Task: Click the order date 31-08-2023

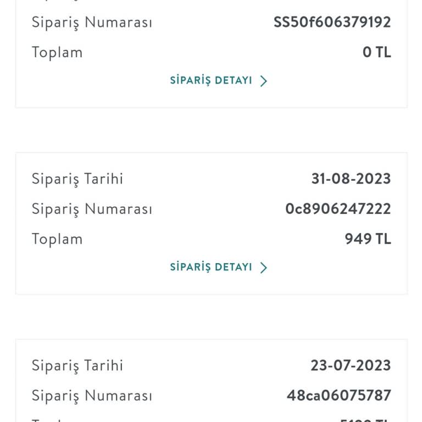Action: pos(351,179)
